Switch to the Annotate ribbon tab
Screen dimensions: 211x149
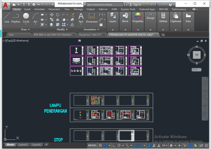point(39,9)
